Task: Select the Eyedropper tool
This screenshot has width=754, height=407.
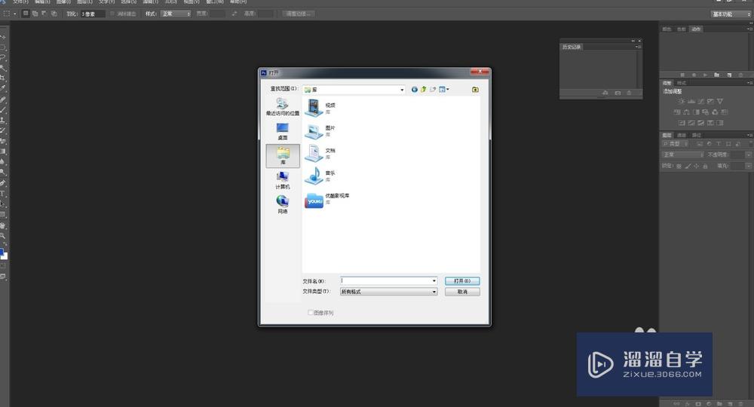Action: click(x=3, y=89)
